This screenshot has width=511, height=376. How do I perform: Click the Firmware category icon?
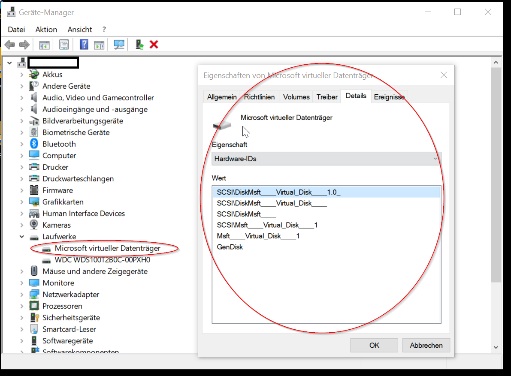[34, 190]
